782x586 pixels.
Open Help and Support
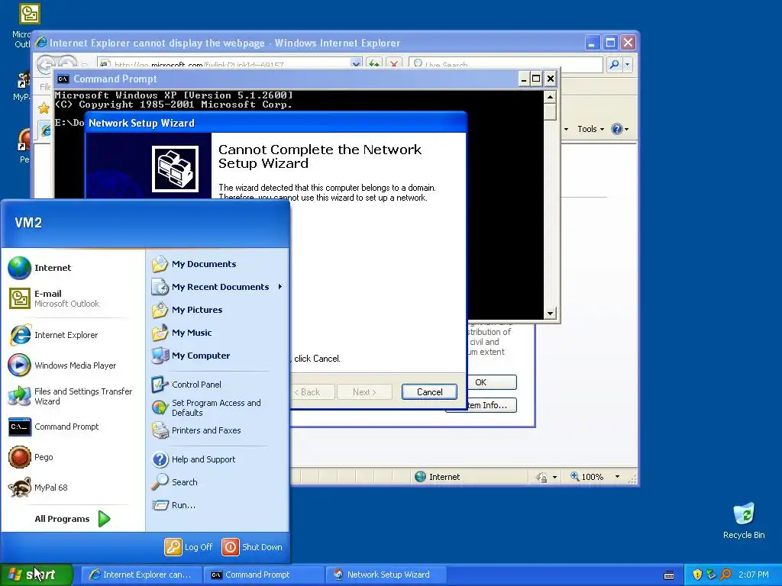pos(193,459)
